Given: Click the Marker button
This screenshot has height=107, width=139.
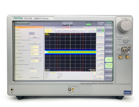Looking at the screenshot, I should [x=100, y=78].
